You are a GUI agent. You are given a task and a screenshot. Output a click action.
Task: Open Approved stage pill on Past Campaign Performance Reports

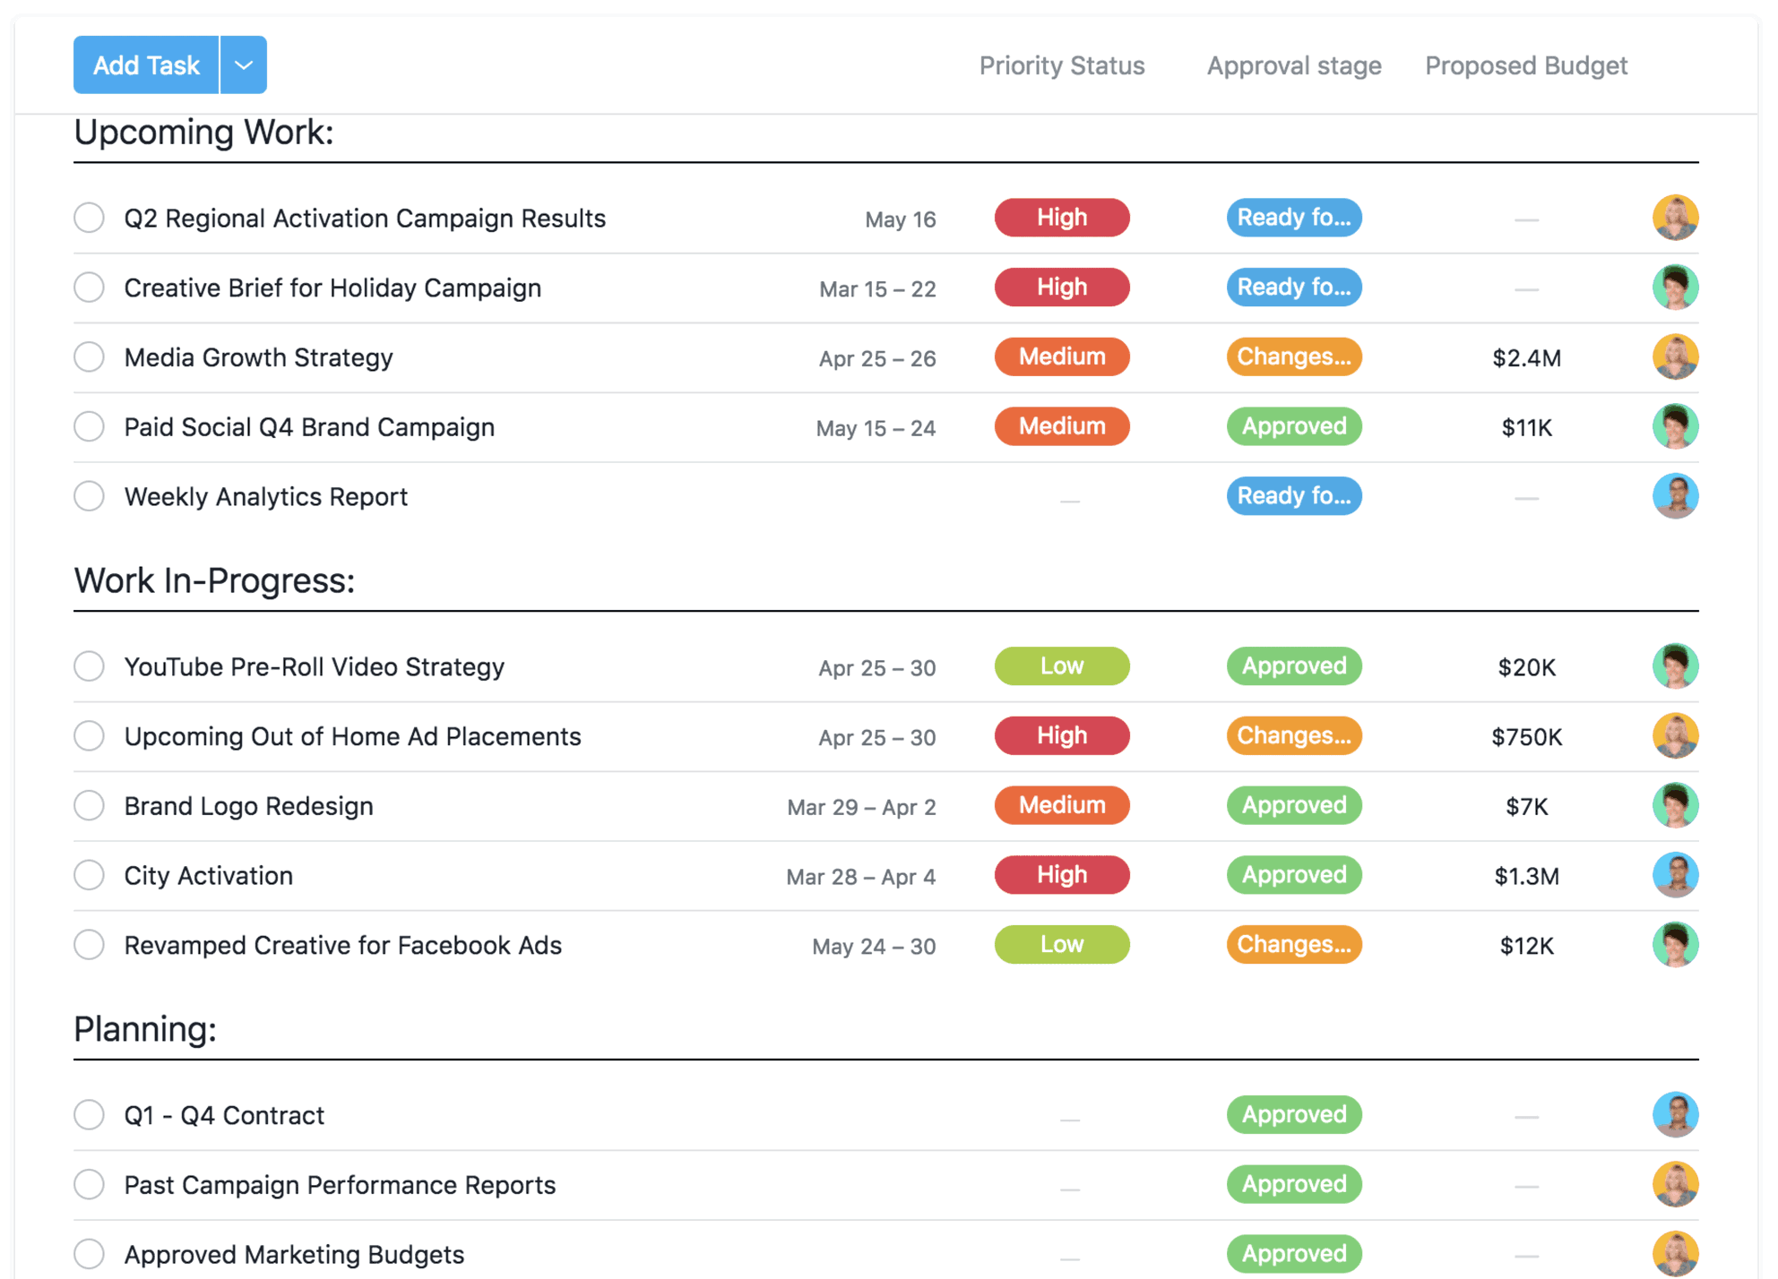click(1293, 1183)
